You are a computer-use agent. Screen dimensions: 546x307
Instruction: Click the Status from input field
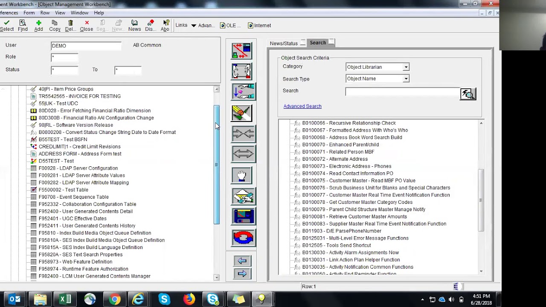click(x=65, y=70)
